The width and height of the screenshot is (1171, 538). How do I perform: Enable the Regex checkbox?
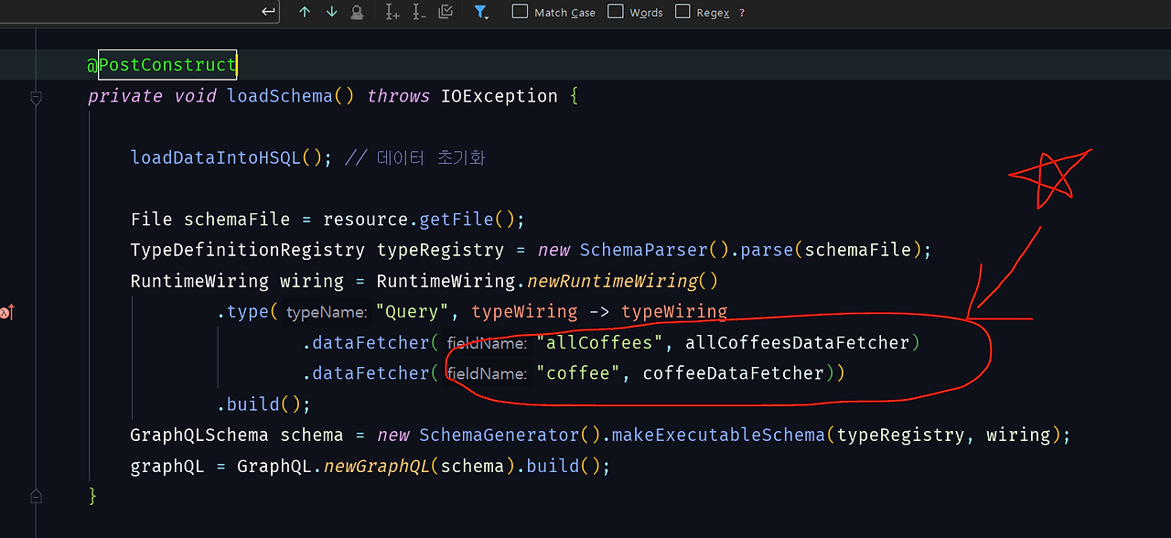(682, 12)
